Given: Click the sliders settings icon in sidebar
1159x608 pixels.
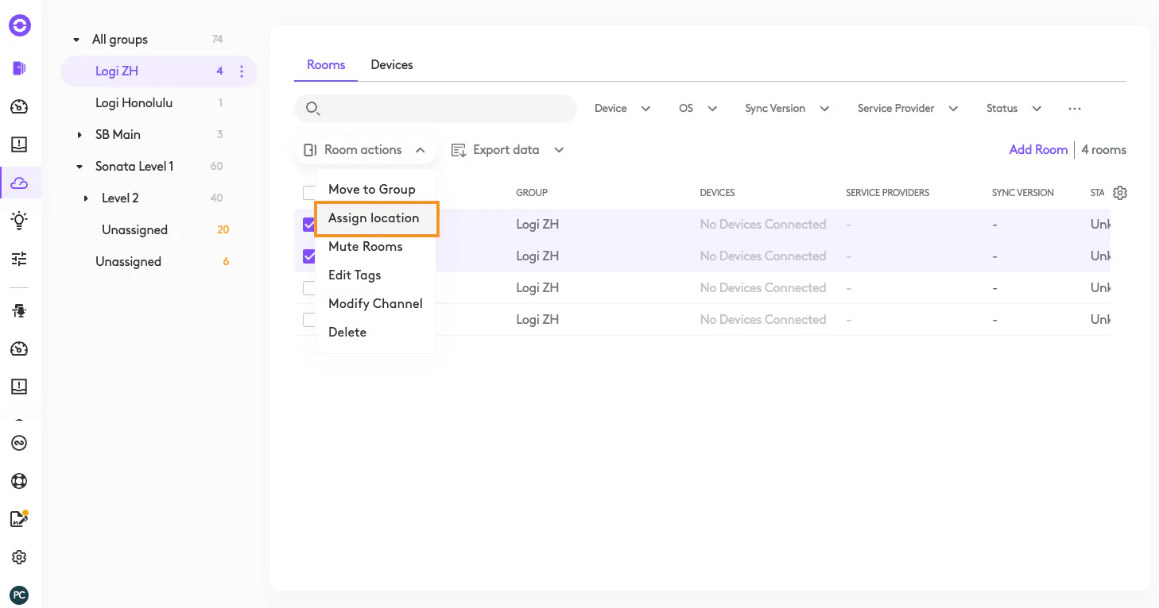Looking at the screenshot, I should (19, 259).
